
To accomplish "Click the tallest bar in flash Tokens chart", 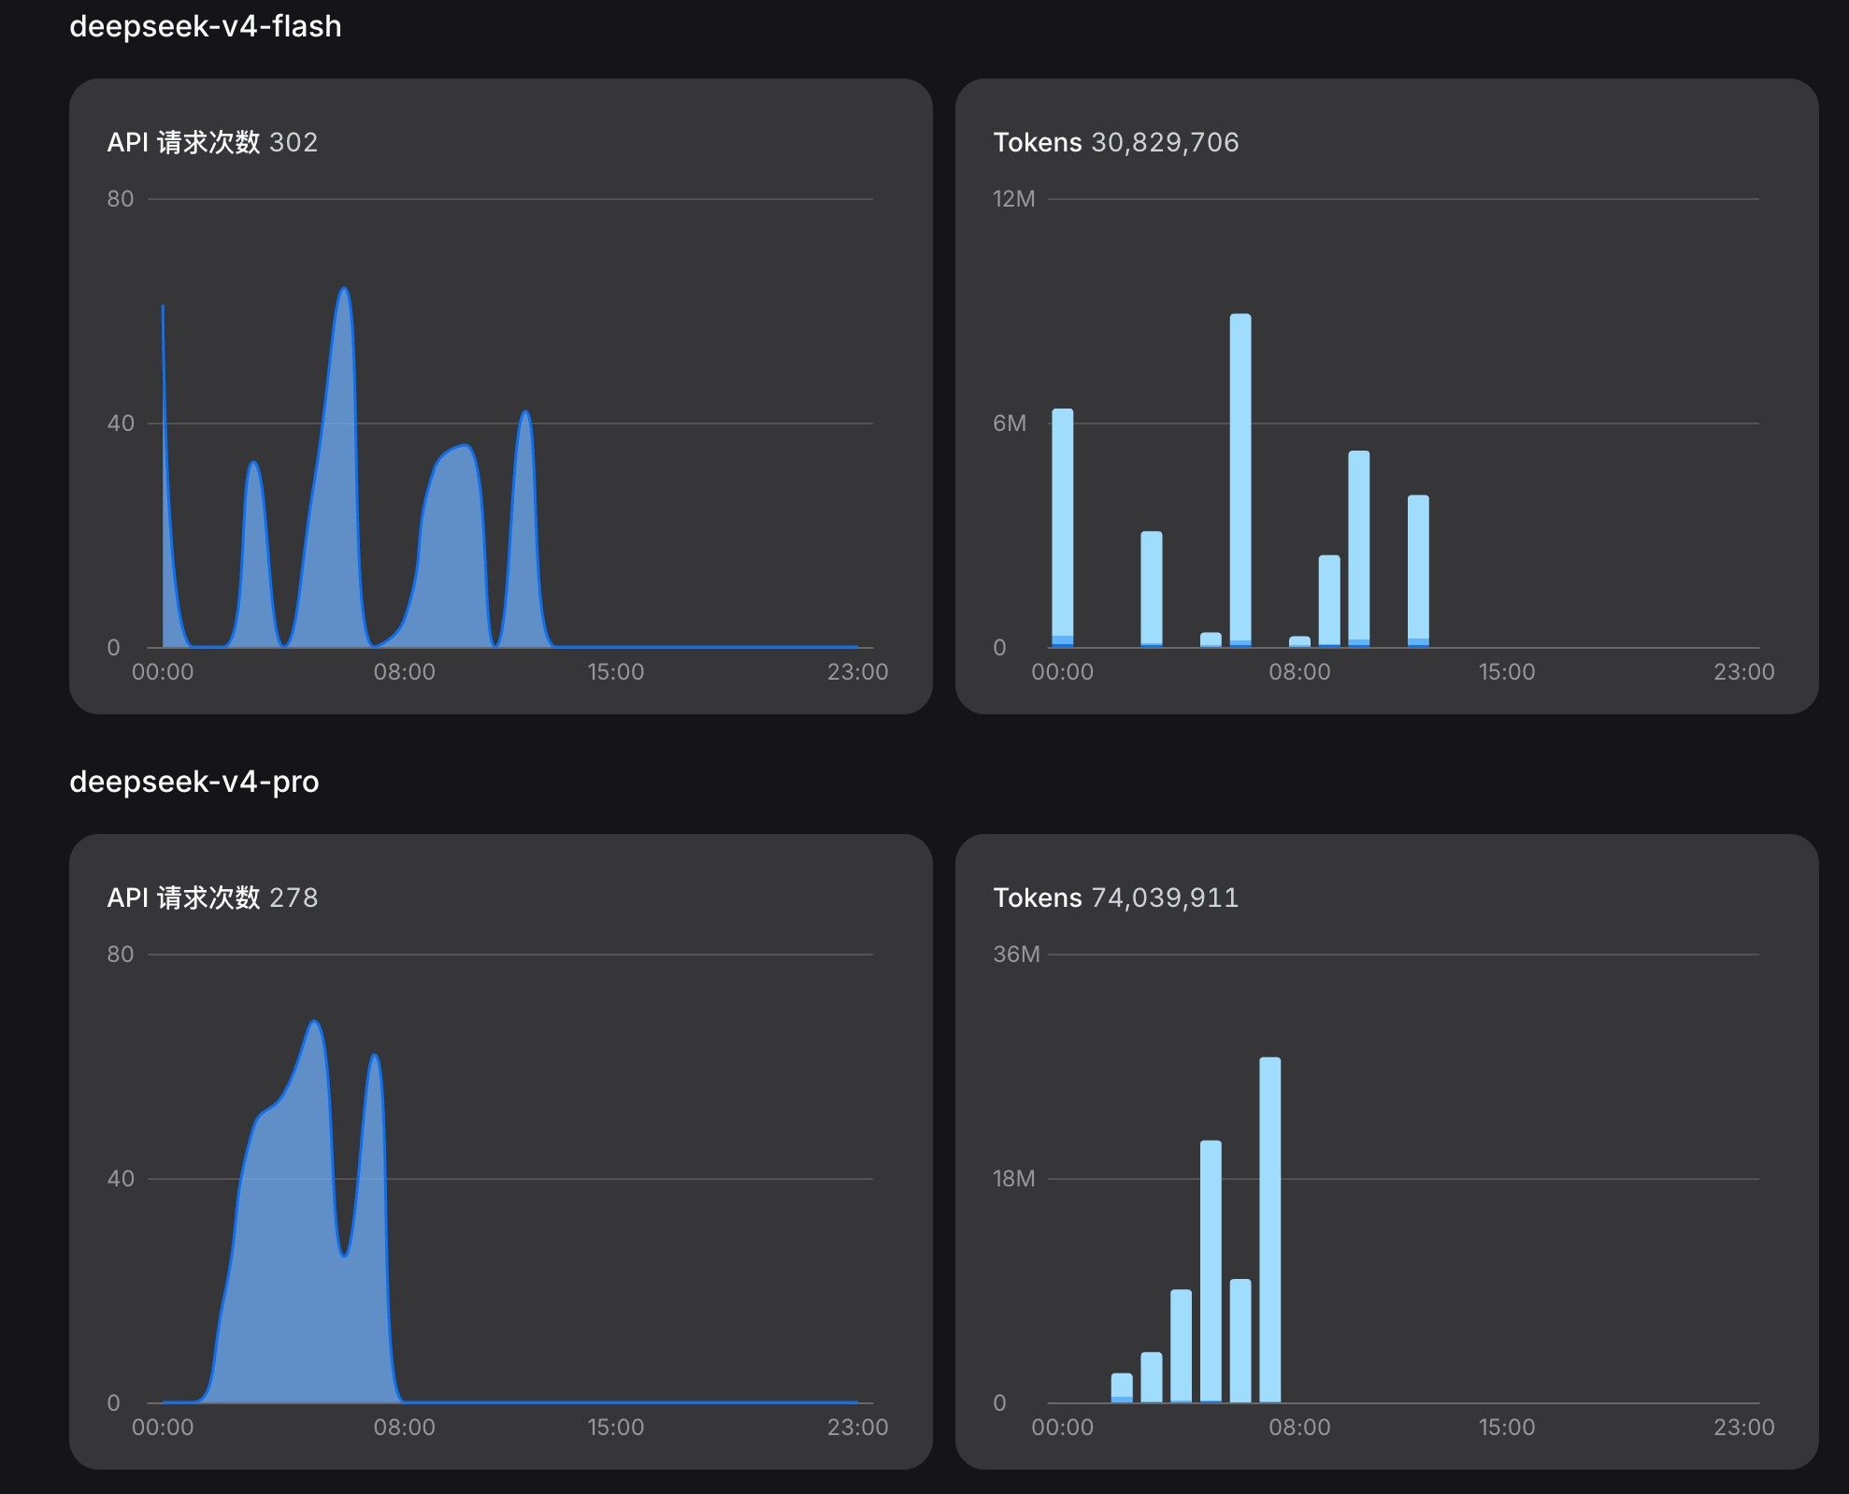I will click(x=1240, y=481).
